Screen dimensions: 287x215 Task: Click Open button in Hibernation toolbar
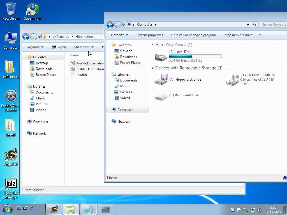click(59, 47)
